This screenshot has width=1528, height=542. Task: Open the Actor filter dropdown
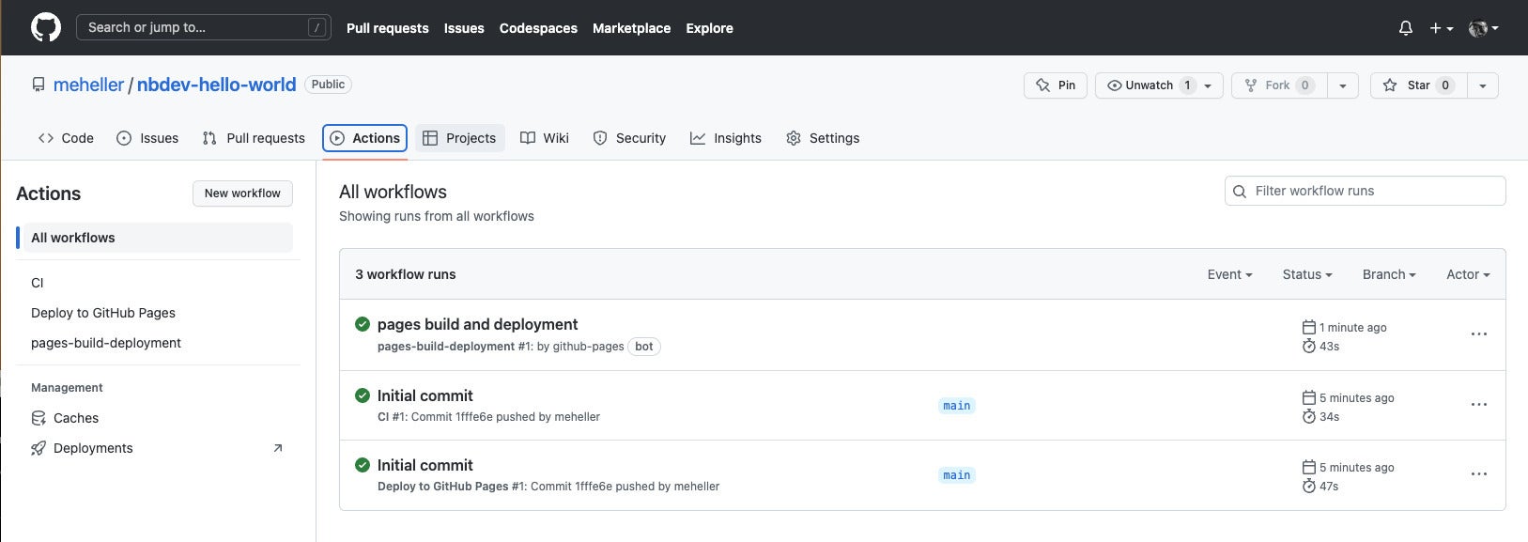(x=1468, y=274)
